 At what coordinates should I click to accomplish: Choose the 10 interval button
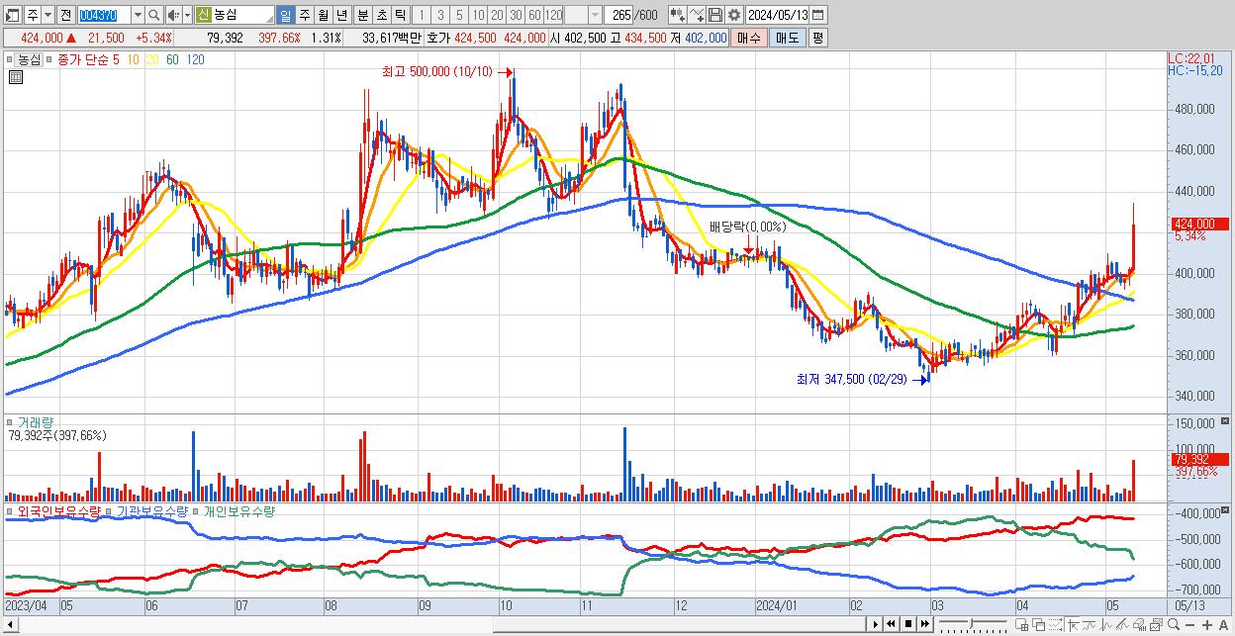478,15
